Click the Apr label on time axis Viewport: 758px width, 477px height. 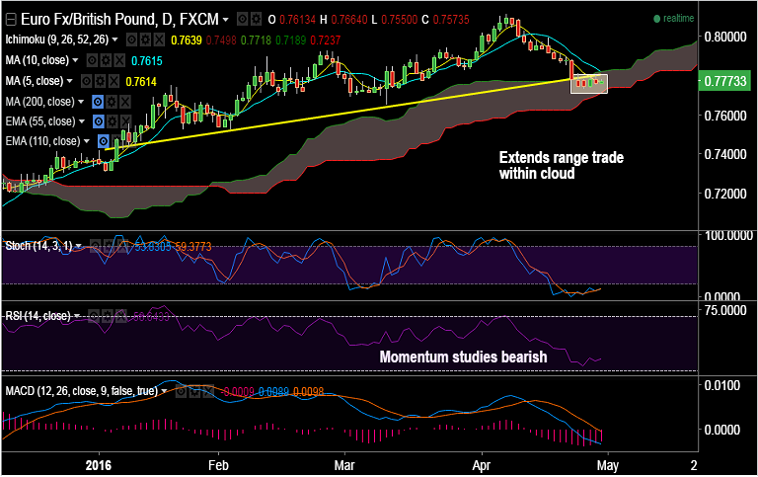click(482, 465)
